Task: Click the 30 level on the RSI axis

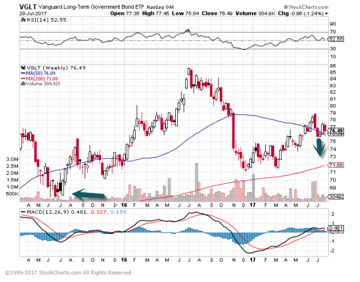Action: click(x=333, y=48)
